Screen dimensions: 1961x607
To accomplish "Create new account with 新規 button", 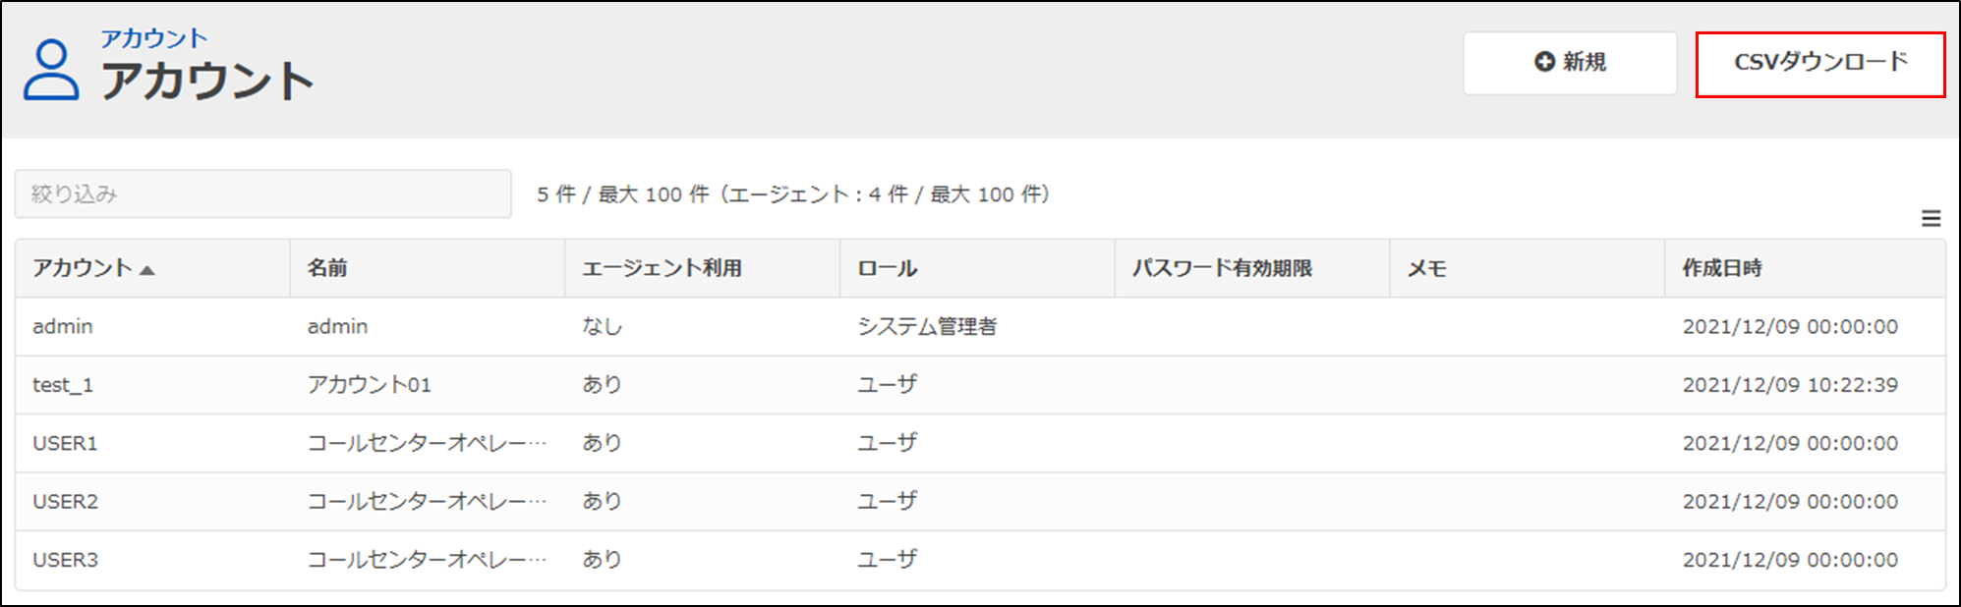I will (x=1570, y=64).
